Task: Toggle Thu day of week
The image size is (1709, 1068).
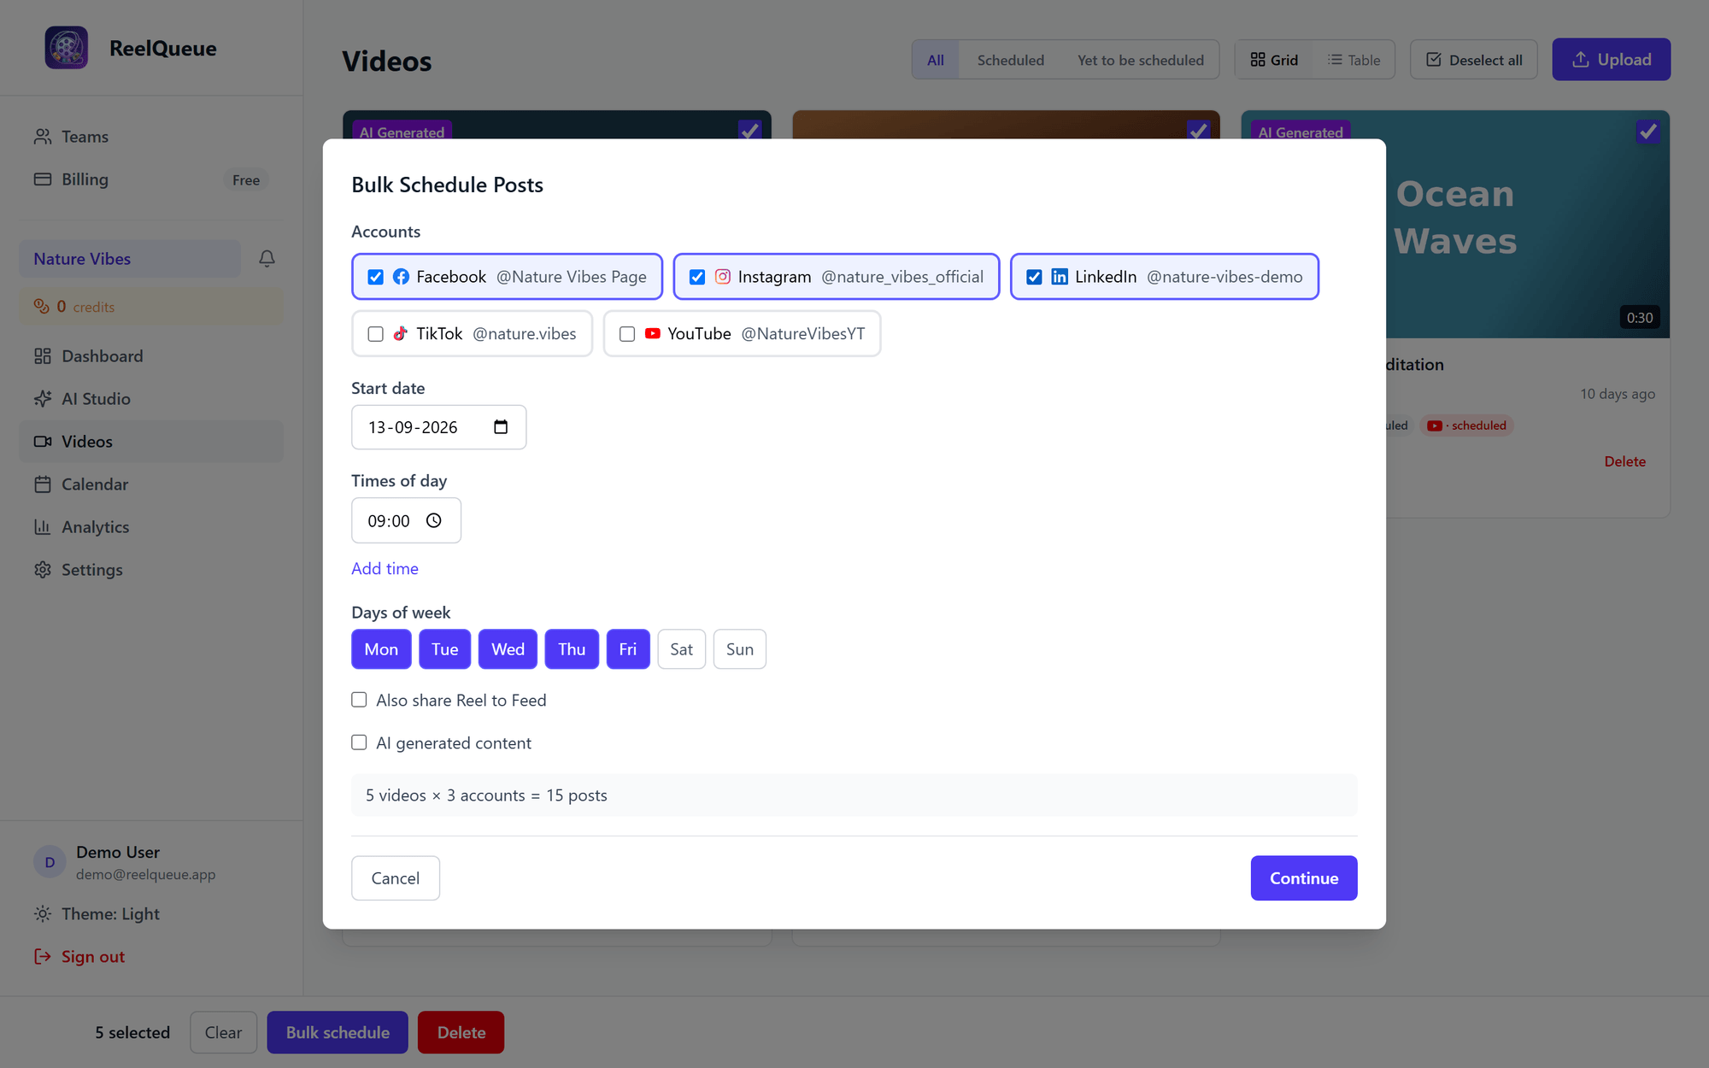Action: [572, 649]
